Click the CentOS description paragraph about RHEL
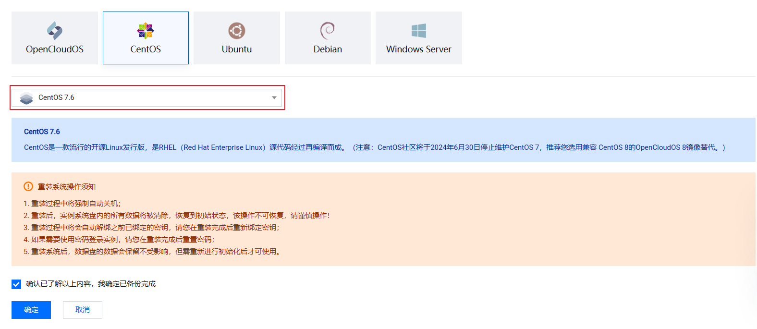Screen dimensions: 757x329 [x=375, y=147]
